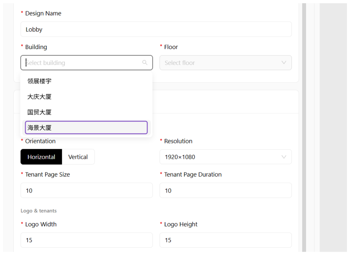Click the Logo Width label

pyautogui.click(x=41, y=224)
